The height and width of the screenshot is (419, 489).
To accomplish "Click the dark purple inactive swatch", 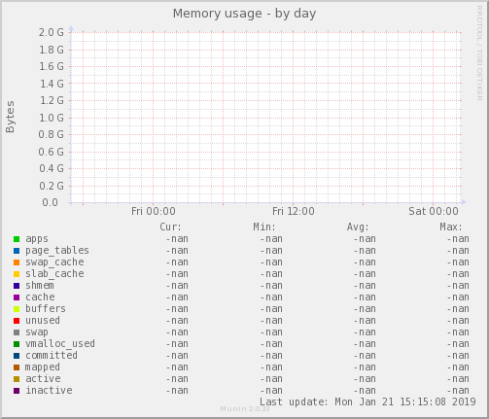I will click(x=17, y=391).
